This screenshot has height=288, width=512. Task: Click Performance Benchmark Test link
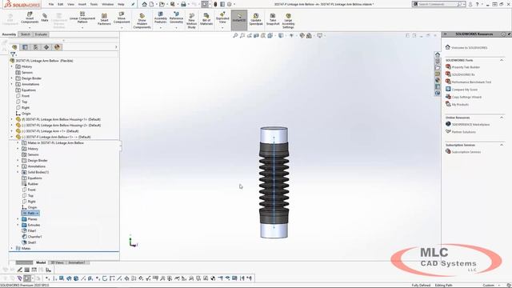(471, 82)
